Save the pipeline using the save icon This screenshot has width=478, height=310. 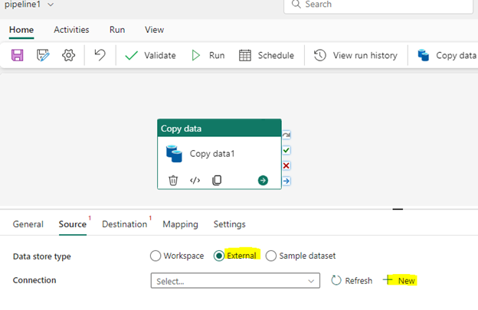point(18,55)
